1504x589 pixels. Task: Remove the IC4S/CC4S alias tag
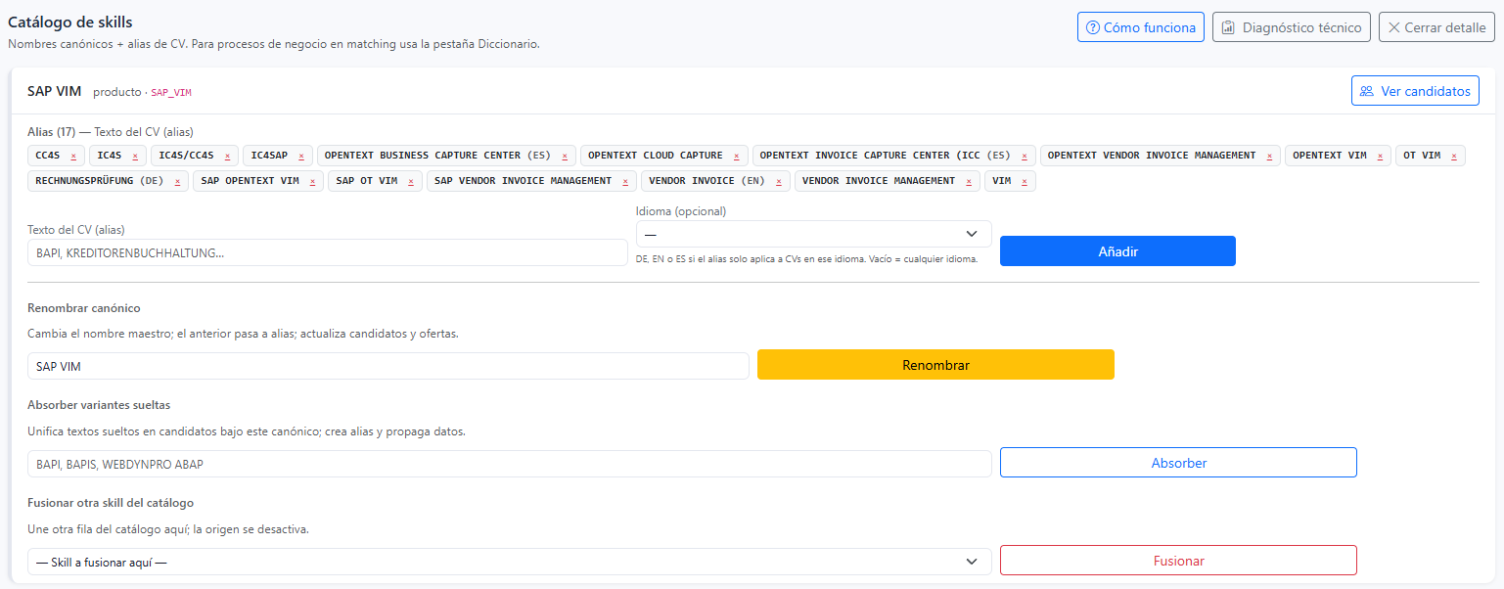click(x=227, y=156)
